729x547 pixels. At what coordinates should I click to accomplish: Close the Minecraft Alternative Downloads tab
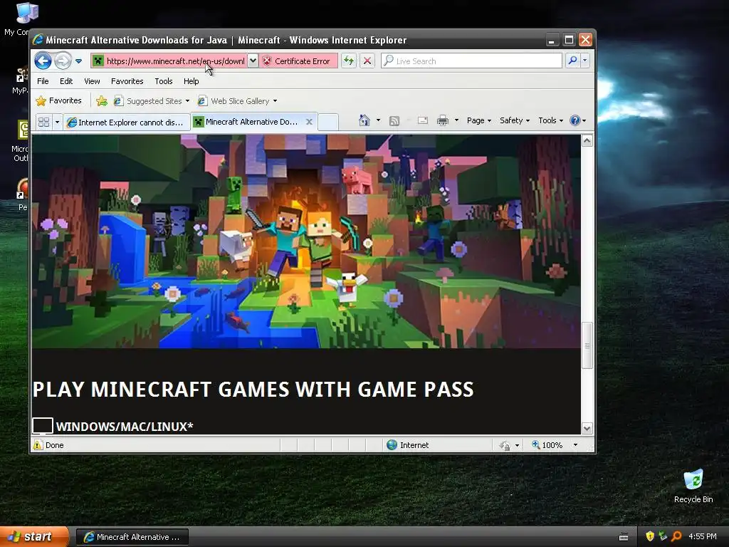tap(309, 121)
